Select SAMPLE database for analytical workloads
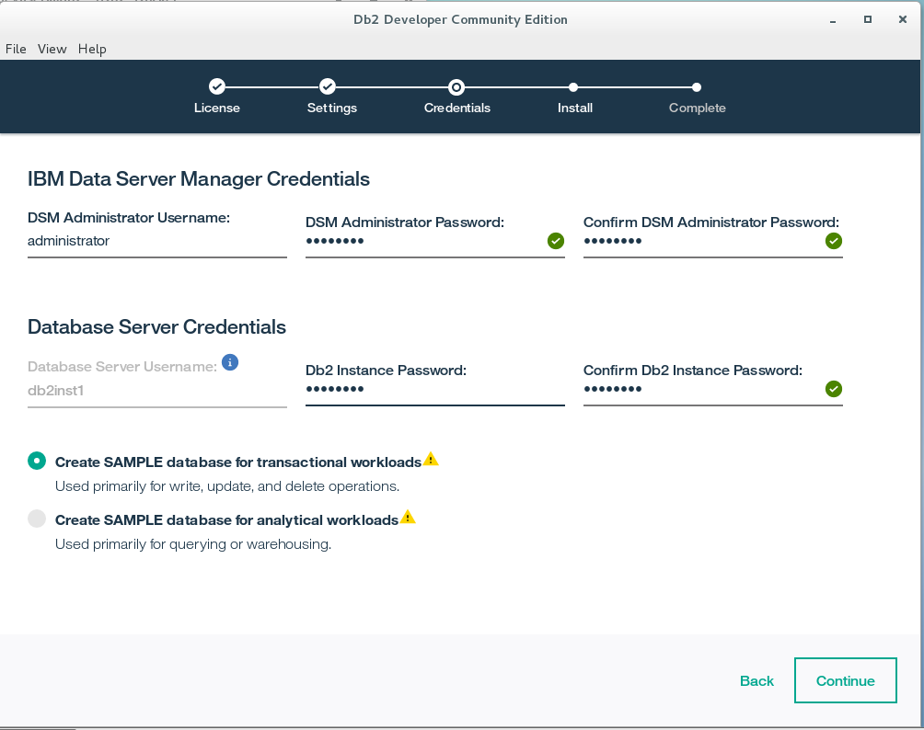 point(37,519)
